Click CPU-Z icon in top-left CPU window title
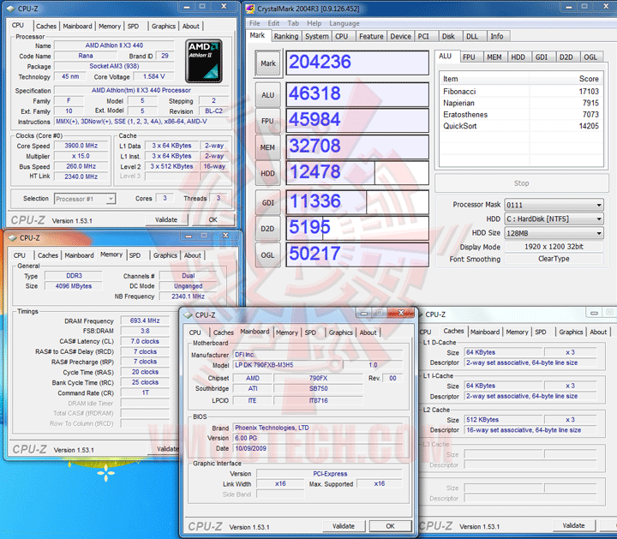The image size is (617, 539). (x=10, y=9)
